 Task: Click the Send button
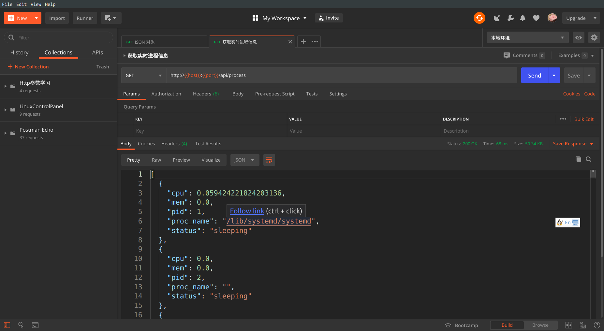click(x=534, y=76)
